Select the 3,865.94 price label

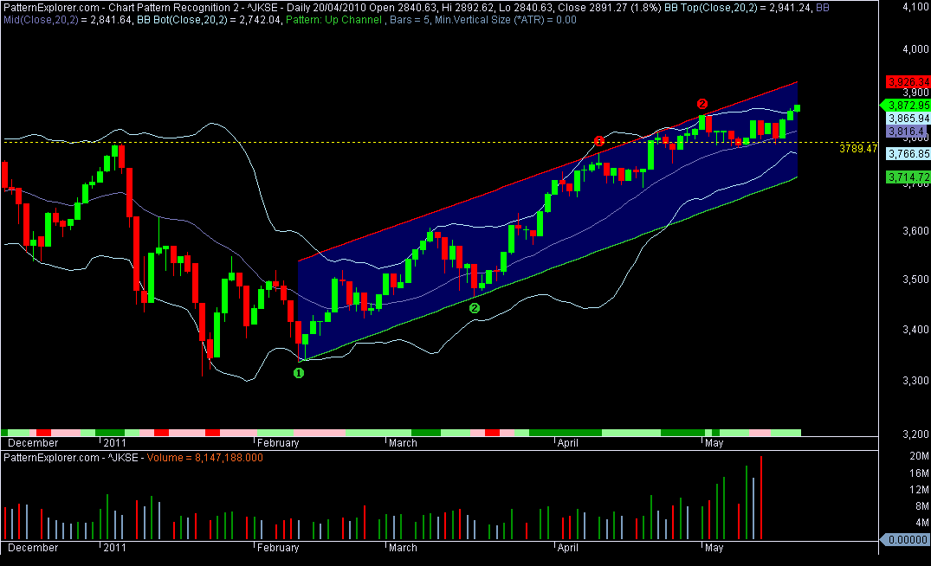(908, 118)
